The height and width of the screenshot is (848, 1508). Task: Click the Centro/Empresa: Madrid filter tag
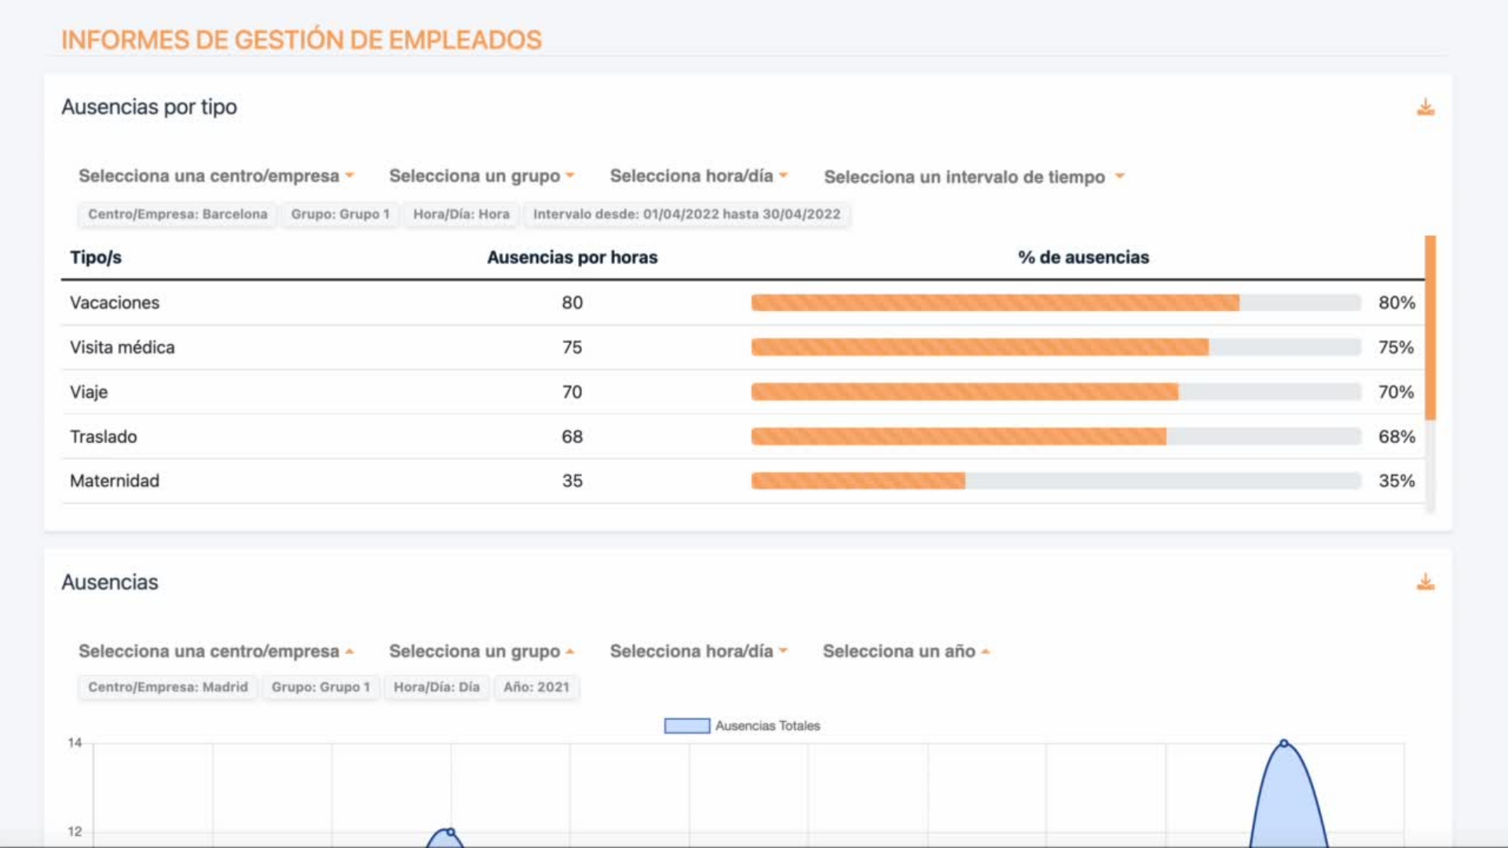167,687
